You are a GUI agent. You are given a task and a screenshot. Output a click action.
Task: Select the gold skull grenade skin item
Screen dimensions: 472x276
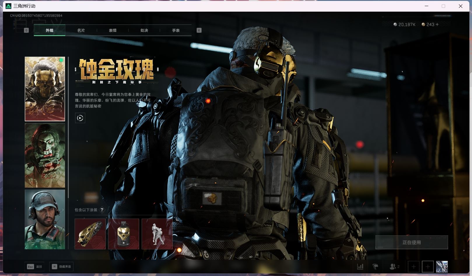(124, 234)
